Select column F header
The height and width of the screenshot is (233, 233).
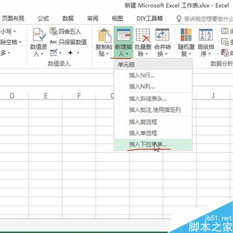point(79,96)
